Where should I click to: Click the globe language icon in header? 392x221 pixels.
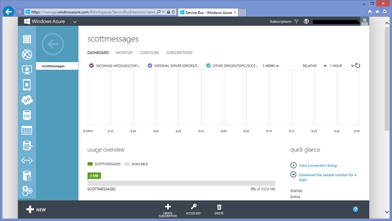(x=306, y=21)
